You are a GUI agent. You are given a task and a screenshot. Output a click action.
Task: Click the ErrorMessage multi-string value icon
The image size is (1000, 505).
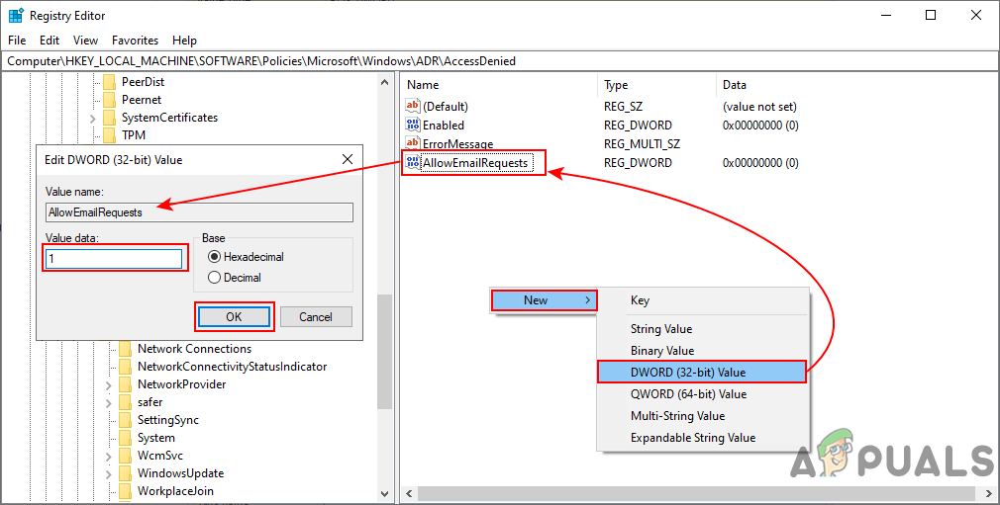pos(413,143)
